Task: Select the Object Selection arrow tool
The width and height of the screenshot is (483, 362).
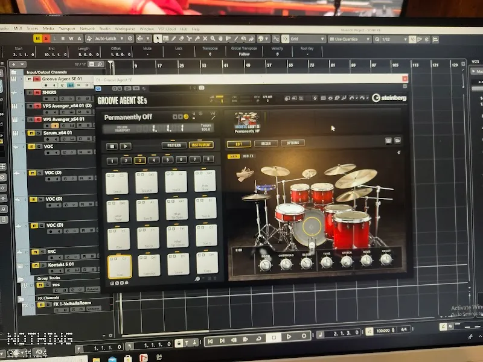Action: click(158, 39)
